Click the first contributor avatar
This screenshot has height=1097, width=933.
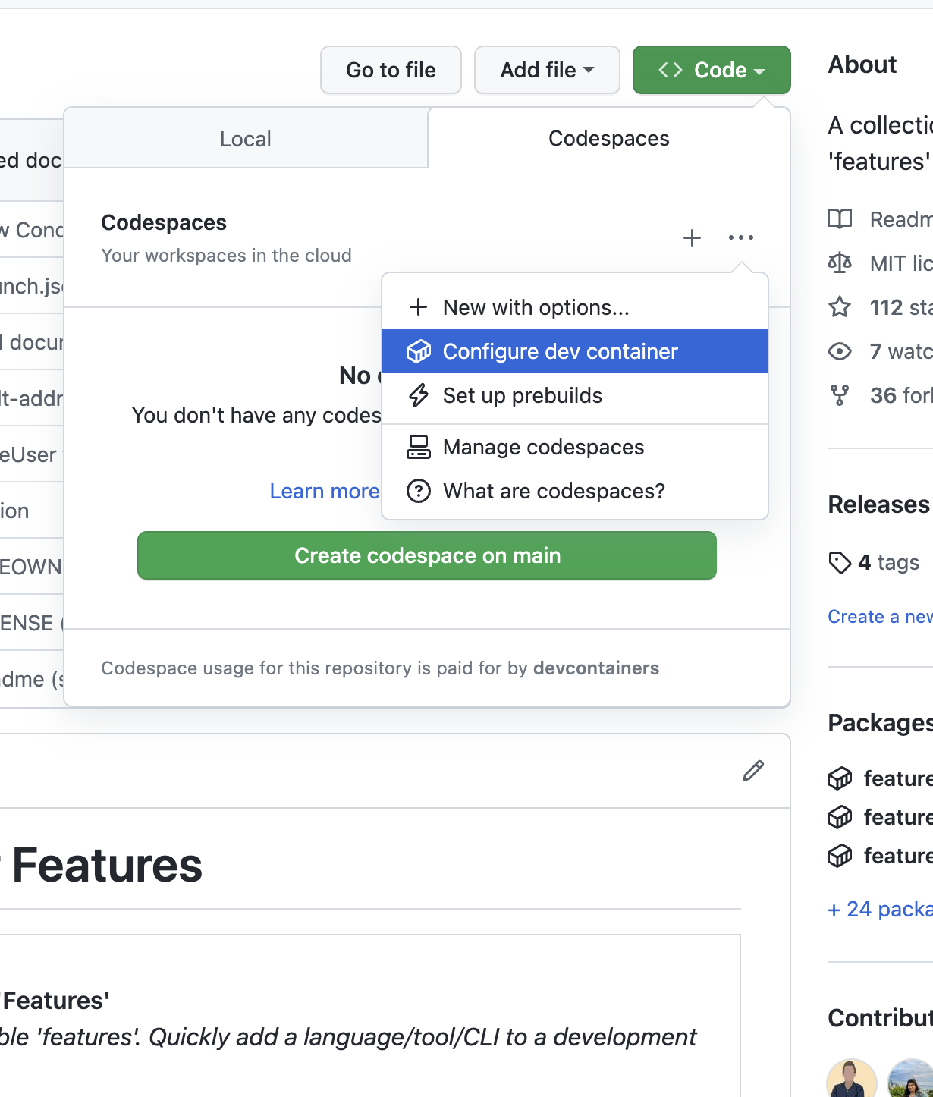pos(852,1078)
